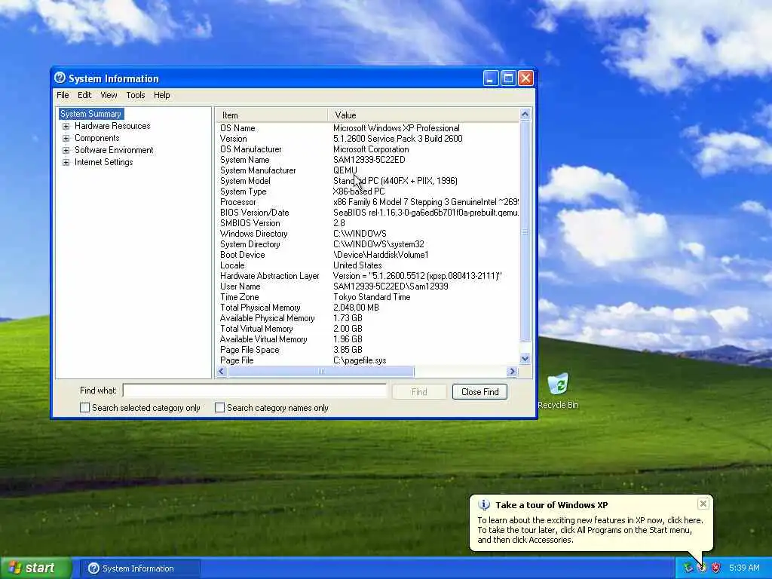Click the Find what input field
This screenshot has width=772, height=579.
pos(255,391)
